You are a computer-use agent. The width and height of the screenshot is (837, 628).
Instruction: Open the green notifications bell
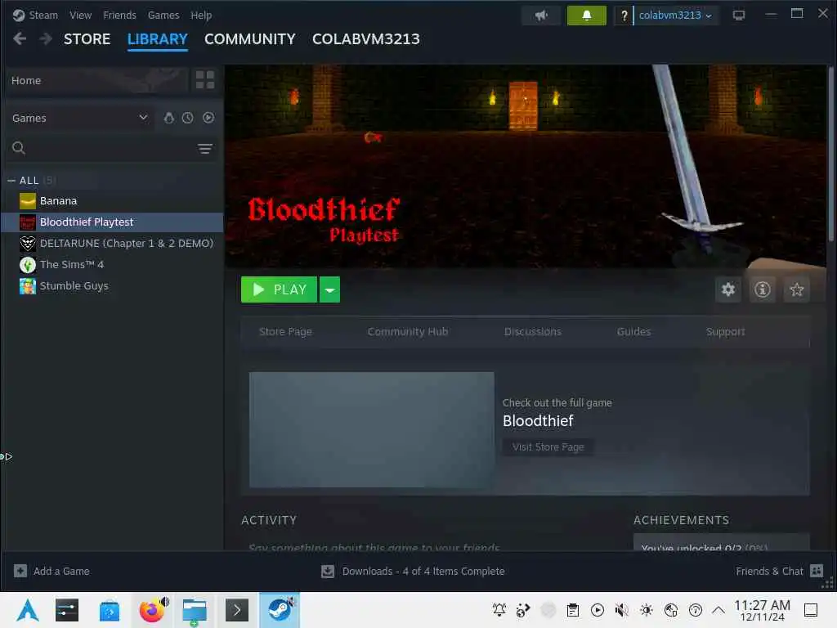(586, 16)
